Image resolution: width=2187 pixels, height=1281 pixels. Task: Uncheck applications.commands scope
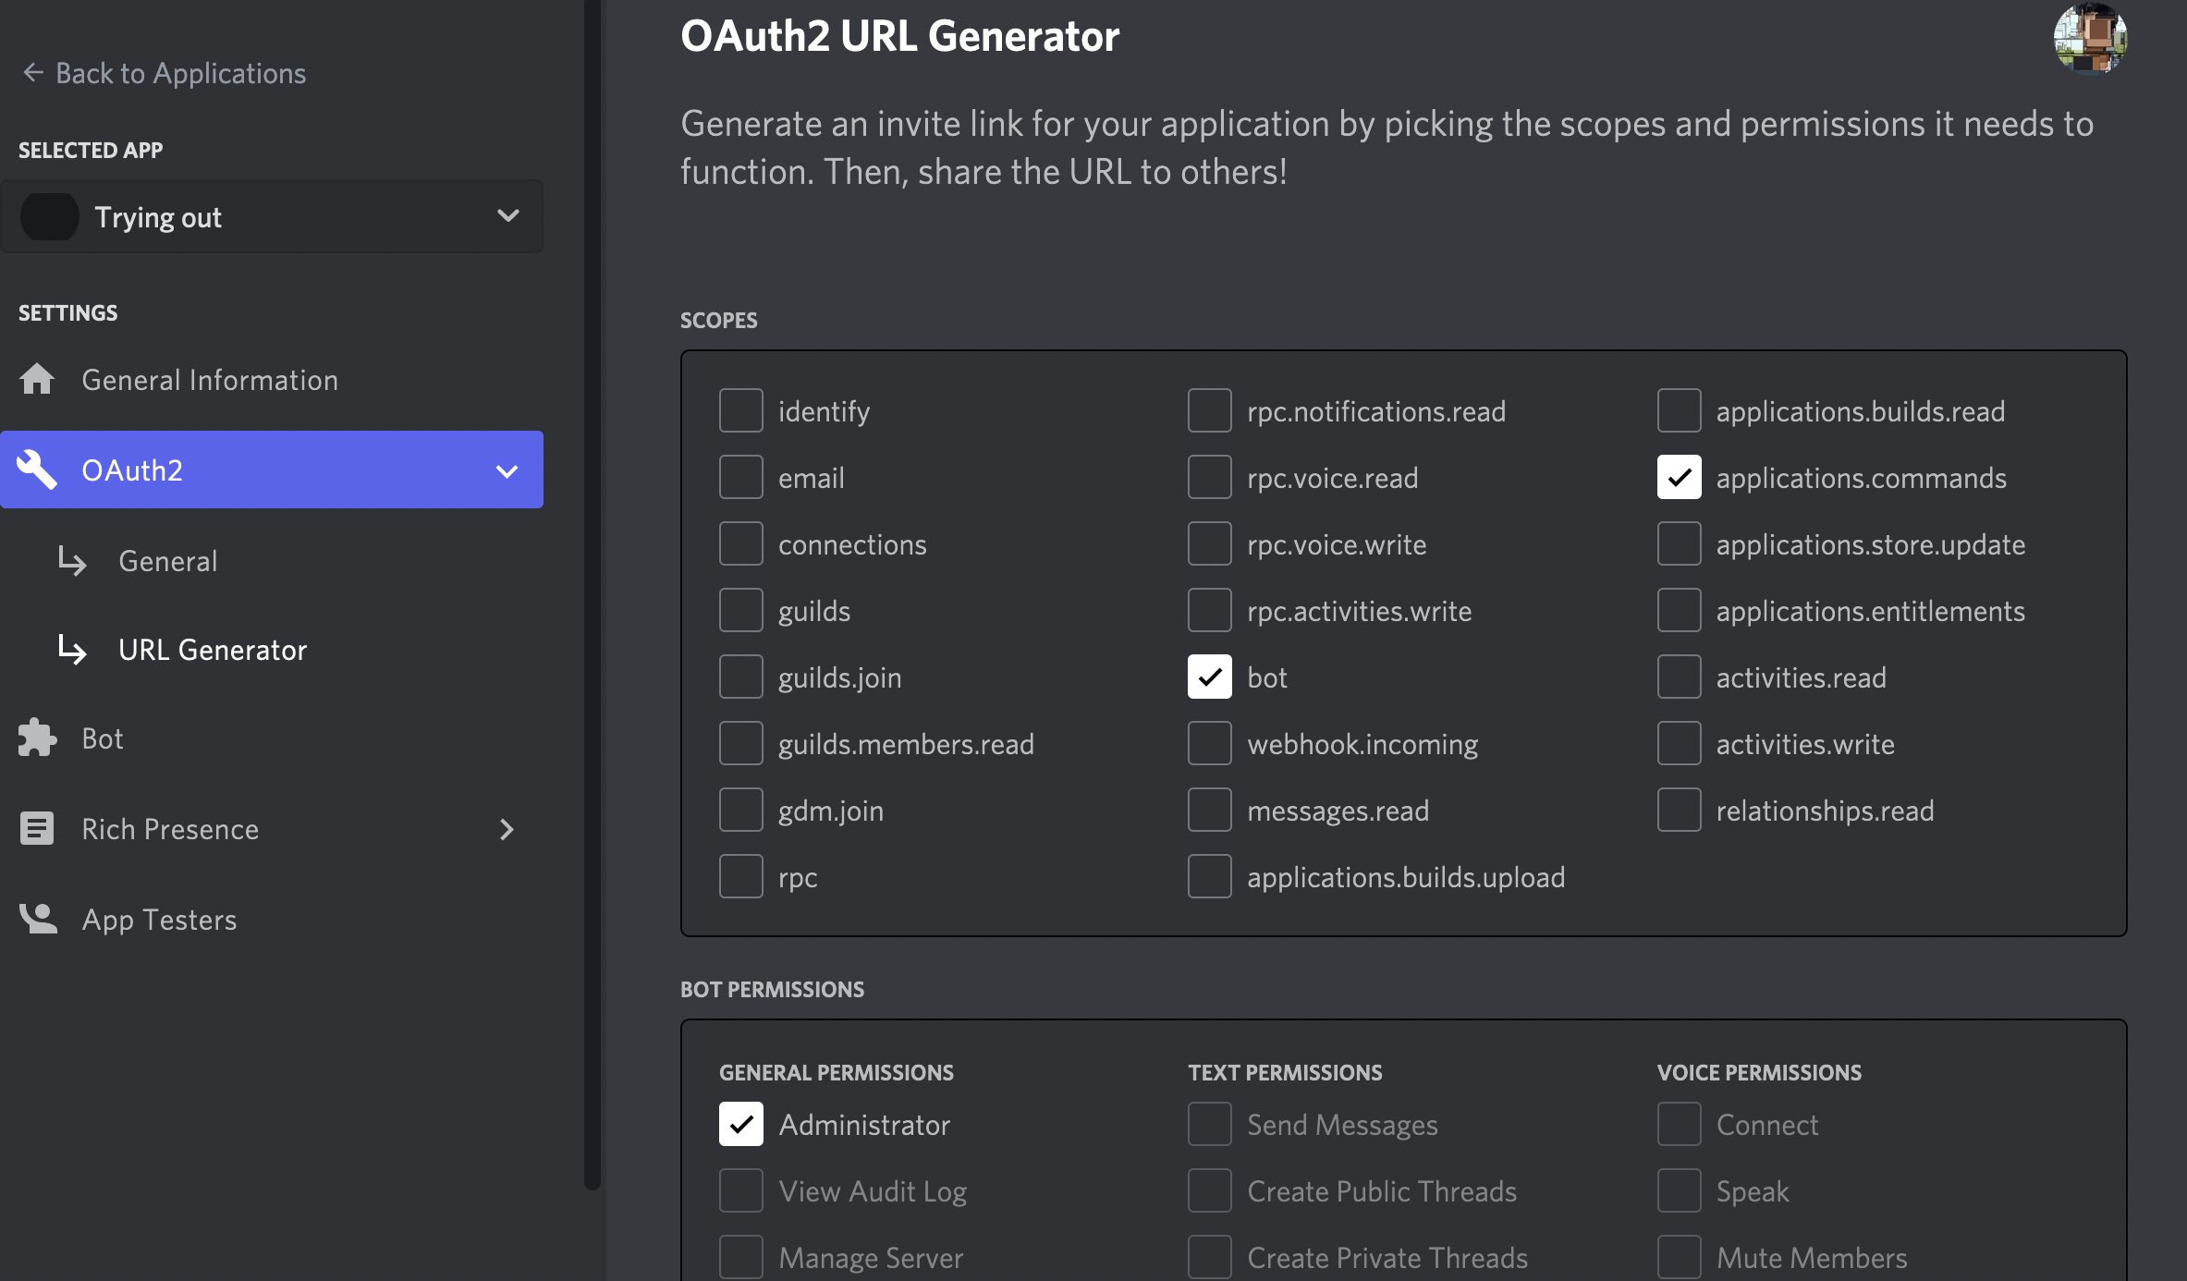click(1680, 477)
